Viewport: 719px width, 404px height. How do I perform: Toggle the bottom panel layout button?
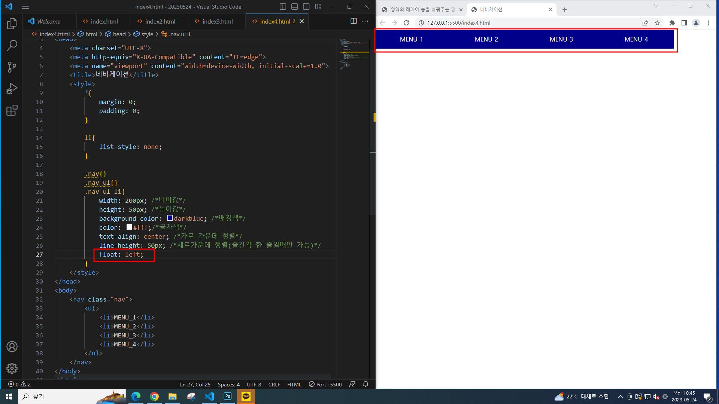coord(295,7)
